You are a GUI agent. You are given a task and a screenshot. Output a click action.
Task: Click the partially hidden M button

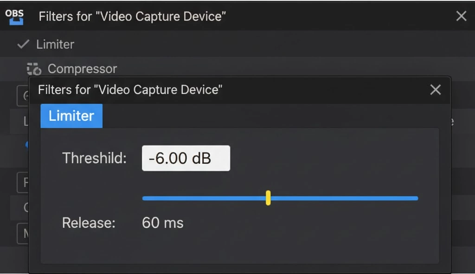point(23,234)
